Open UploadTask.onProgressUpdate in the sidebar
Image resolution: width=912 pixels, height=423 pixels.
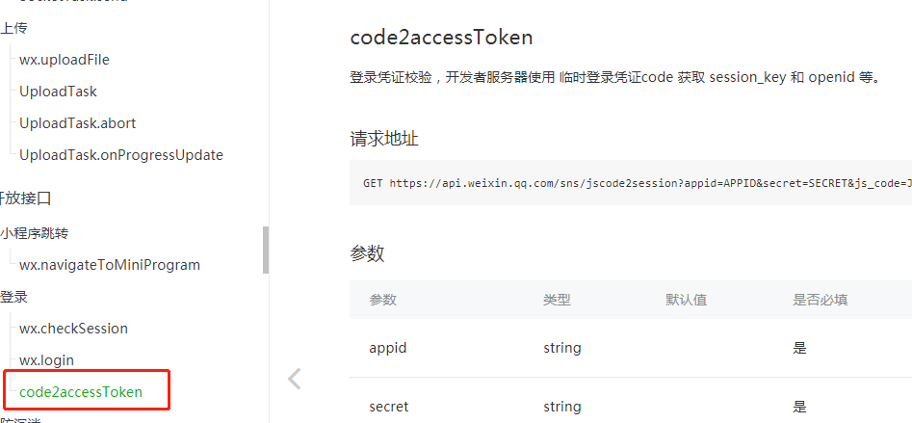120,155
